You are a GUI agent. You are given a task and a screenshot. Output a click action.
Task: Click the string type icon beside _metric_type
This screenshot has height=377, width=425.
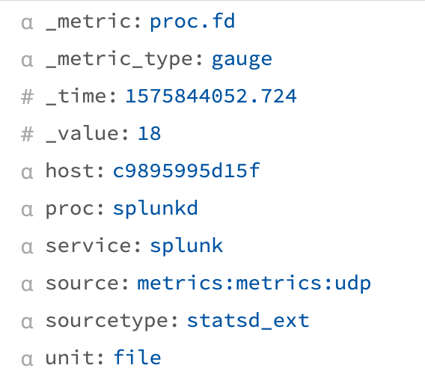tap(27, 61)
